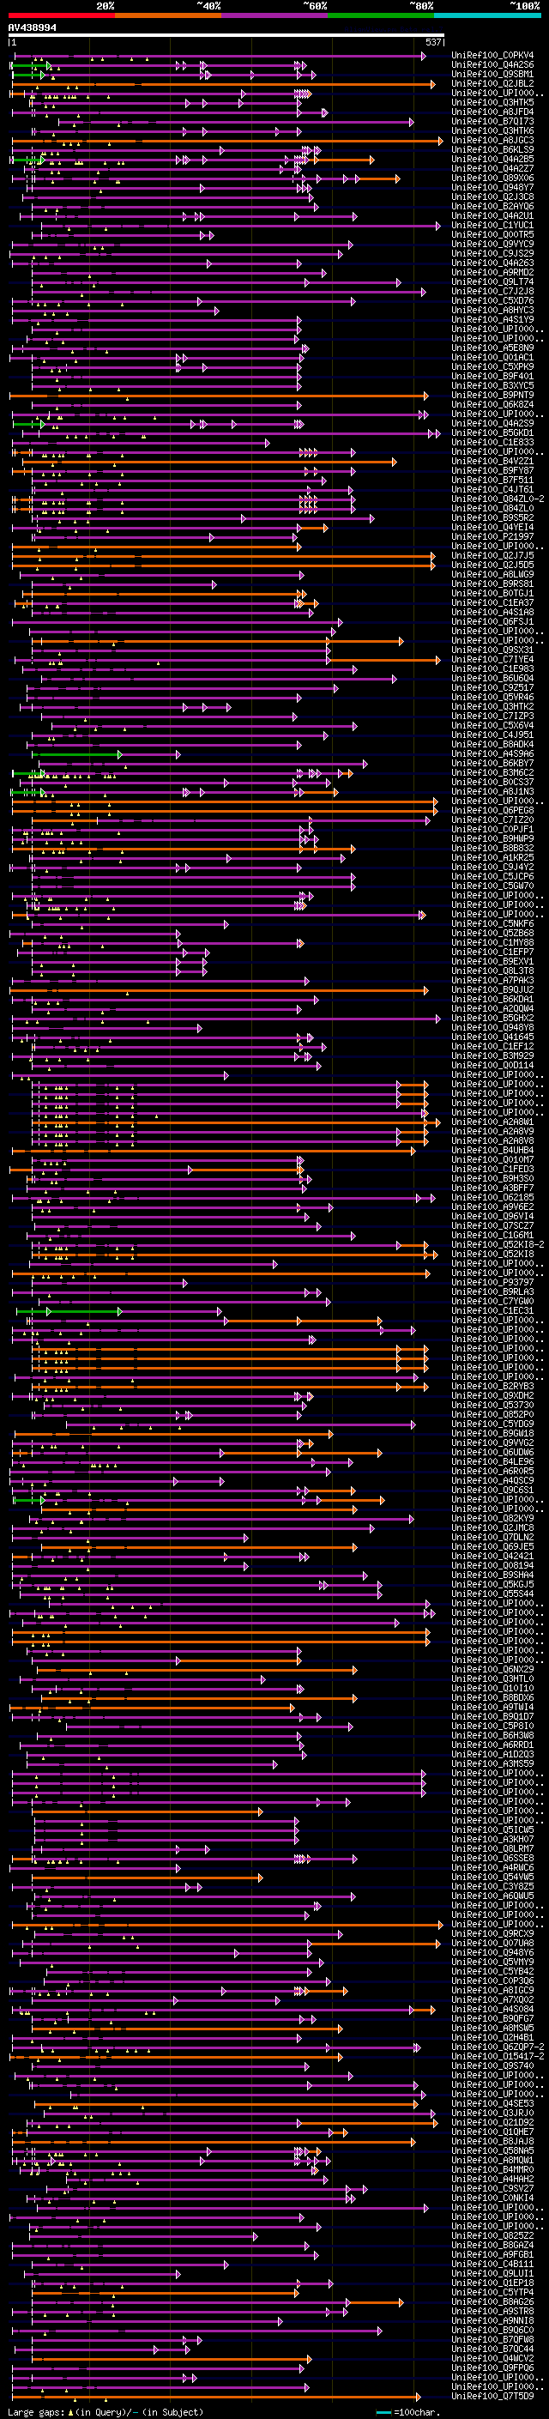Click the orange ~40% identity legend segment
Image resolution: width=549 pixels, height=2419 pixels.
168,16
